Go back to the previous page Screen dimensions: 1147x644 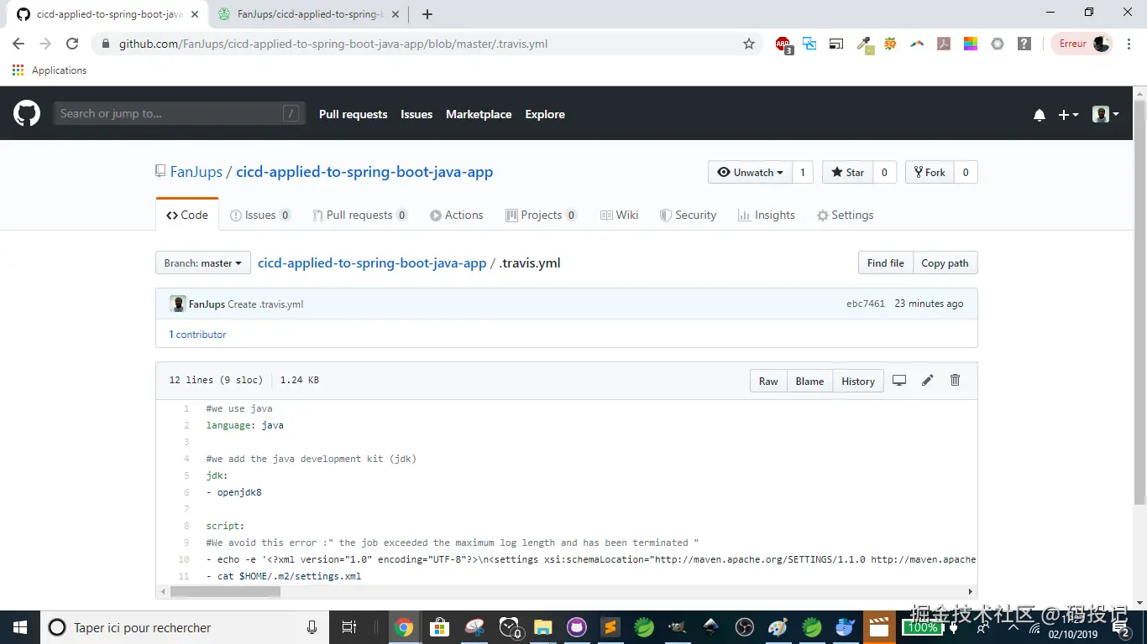coord(18,44)
